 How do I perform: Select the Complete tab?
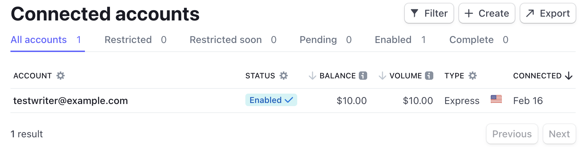[479, 40]
